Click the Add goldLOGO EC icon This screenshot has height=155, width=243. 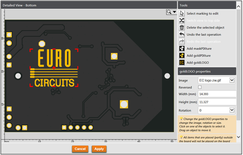tap(181, 63)
